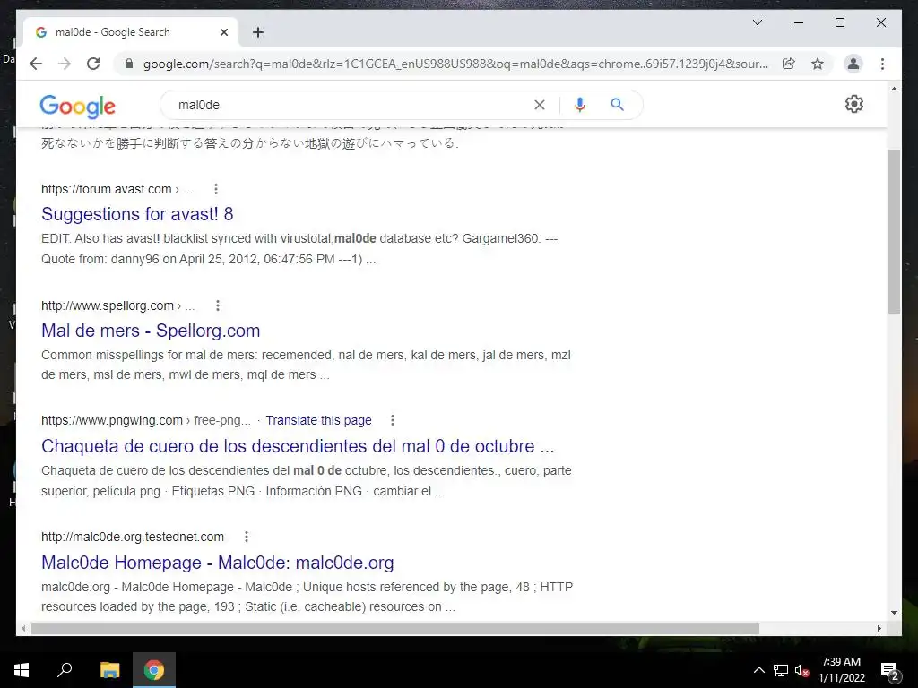Show hidden system tray icons
Viewport: 918px width, 688px height.
(x=758, y=670)
